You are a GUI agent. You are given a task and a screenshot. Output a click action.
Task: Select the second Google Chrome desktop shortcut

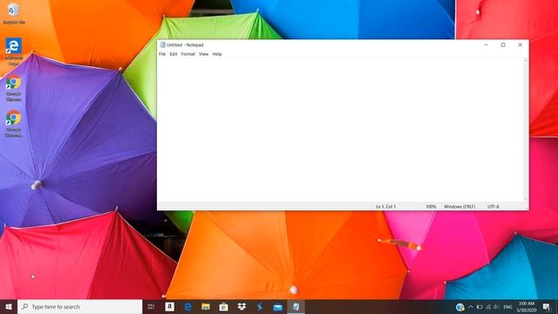(x=14, y=124)
